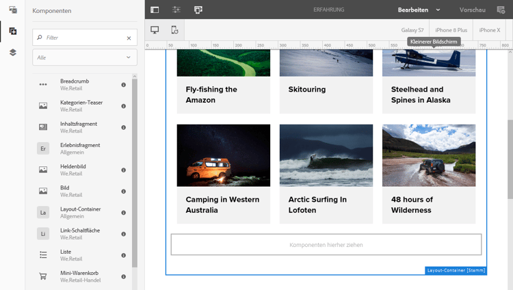Rotate the device emulator icon
The width and height of the screenshot is (513, 290).
pyautogui.click(x=174, y=30)
